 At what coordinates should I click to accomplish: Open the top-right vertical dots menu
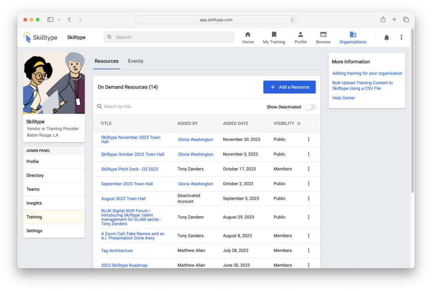pos(401,37)
